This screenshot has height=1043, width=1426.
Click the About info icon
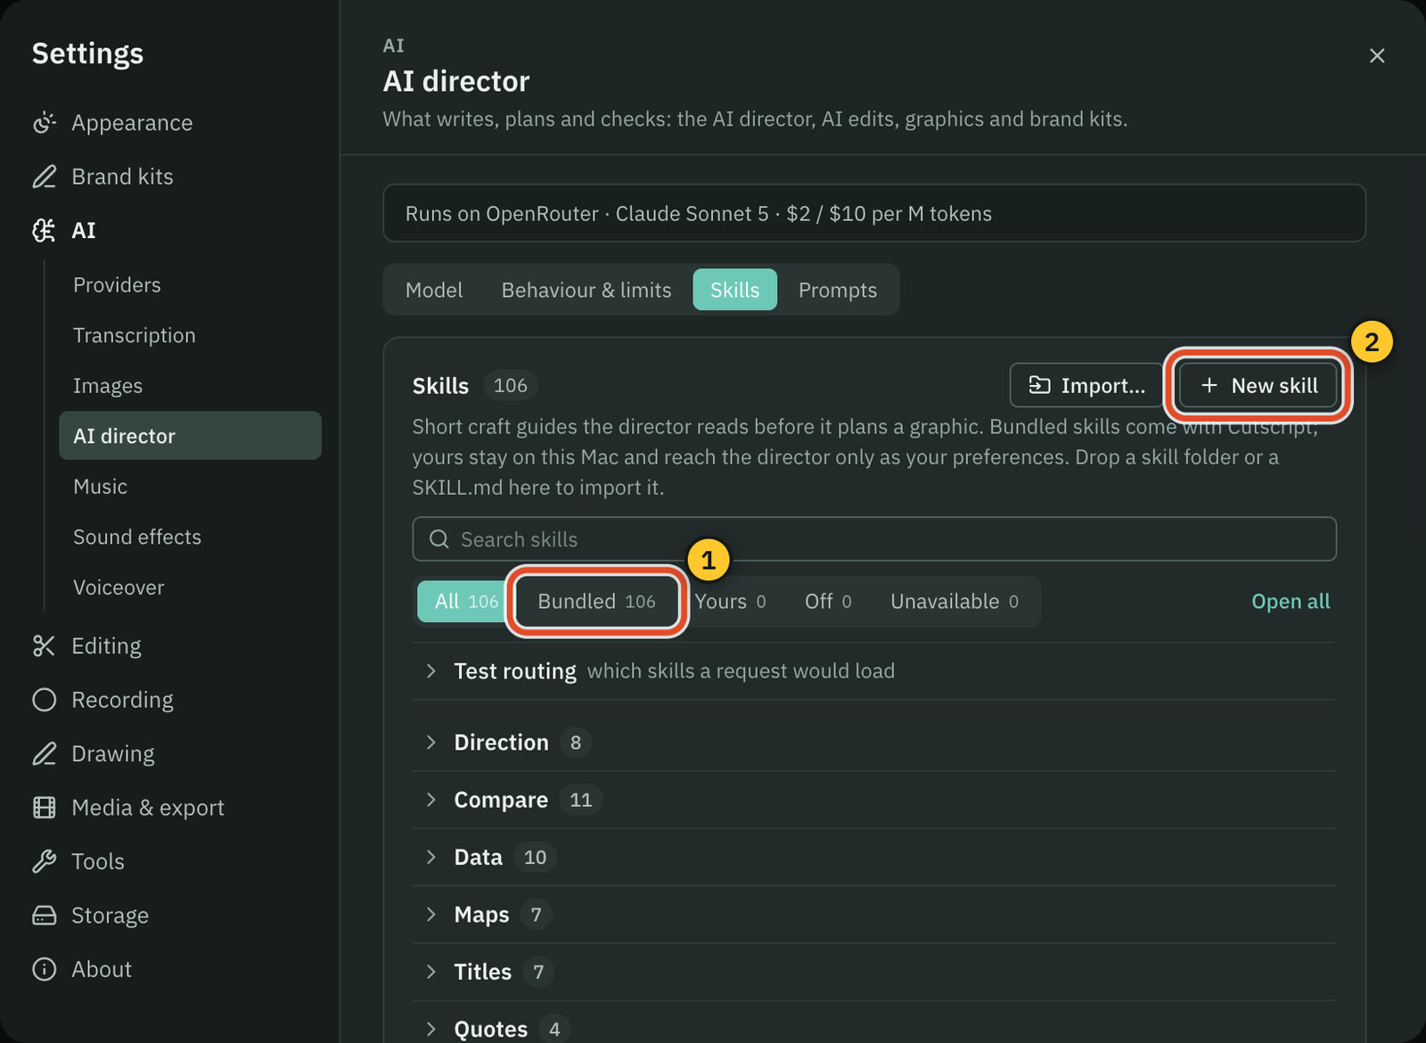point(44,969)
